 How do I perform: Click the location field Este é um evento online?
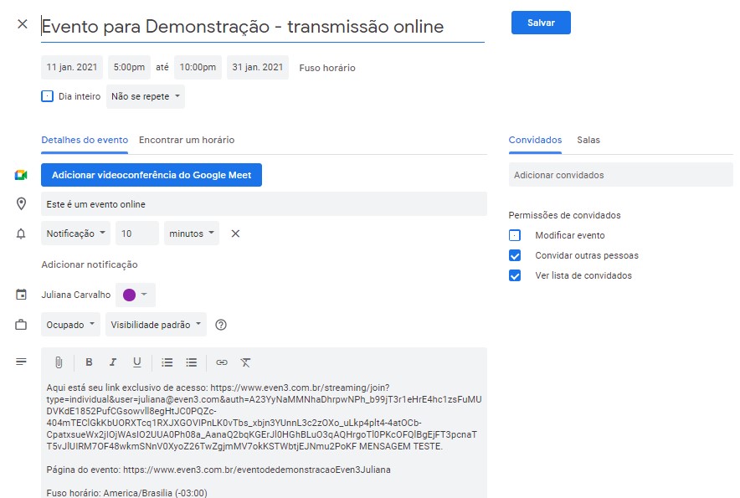[264, 204]
